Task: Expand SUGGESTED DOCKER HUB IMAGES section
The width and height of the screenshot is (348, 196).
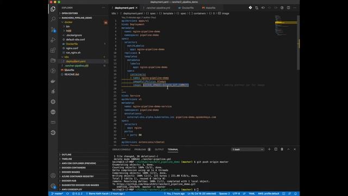Action: click(80, 185)
